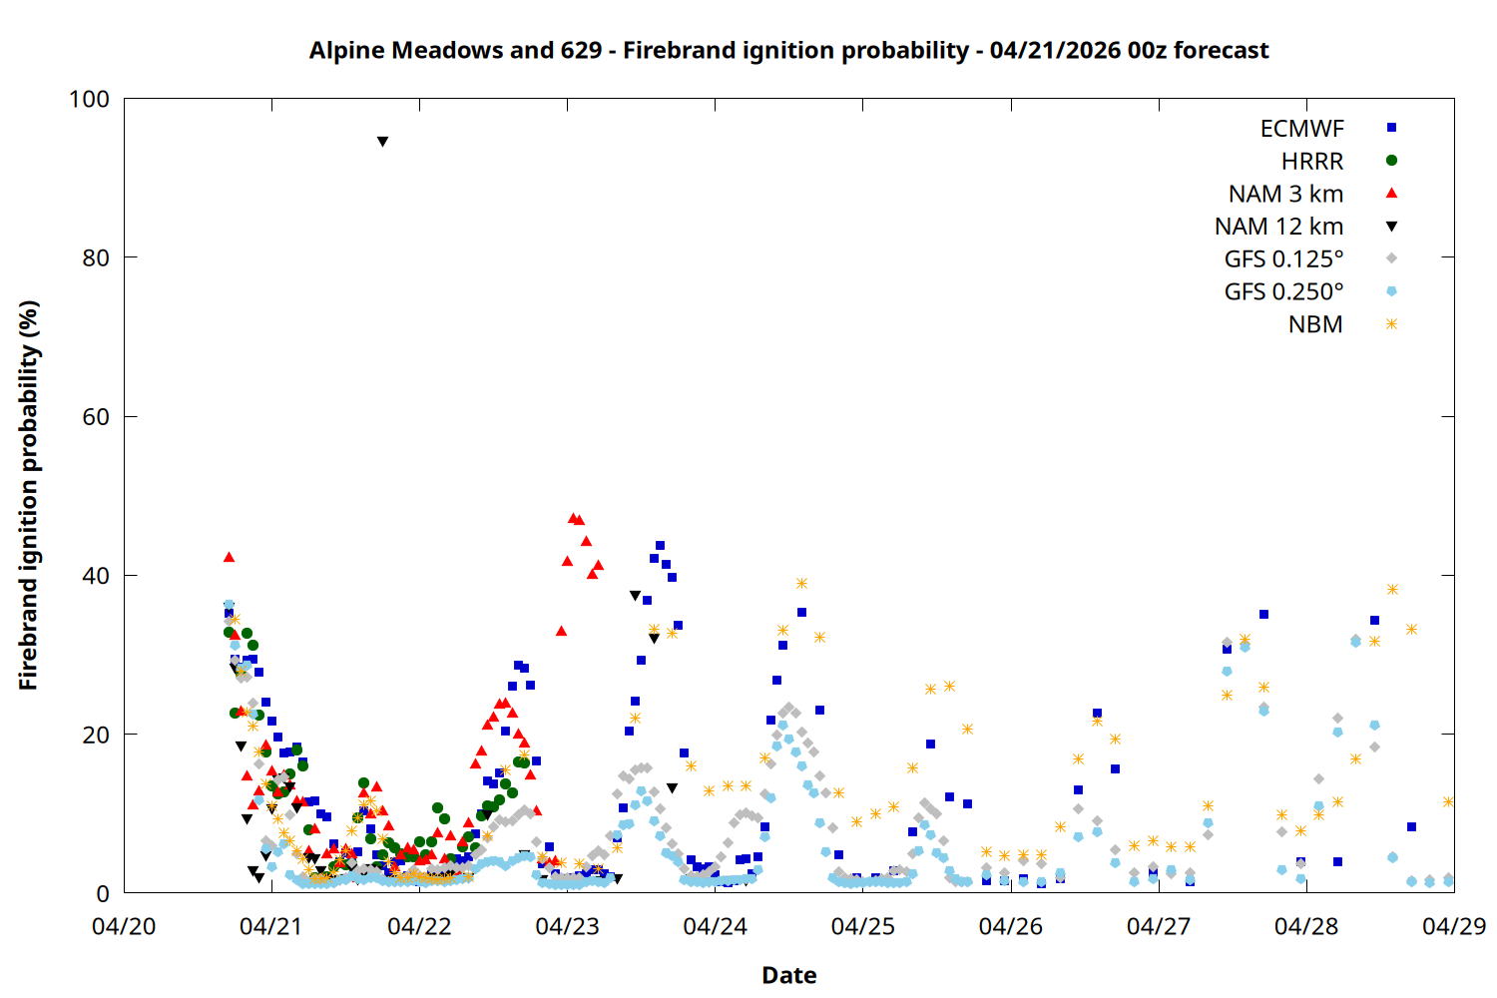Viewport: 1497px width, 998px height.
Task: Click the chart title text
Action: (788, 50)
